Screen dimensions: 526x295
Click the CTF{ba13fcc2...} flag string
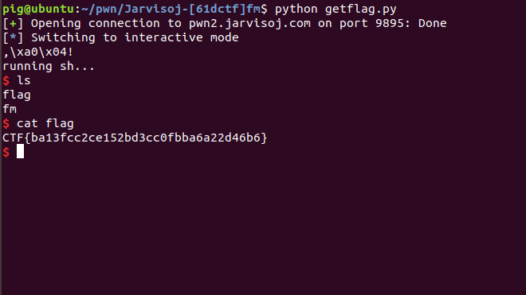135,138
